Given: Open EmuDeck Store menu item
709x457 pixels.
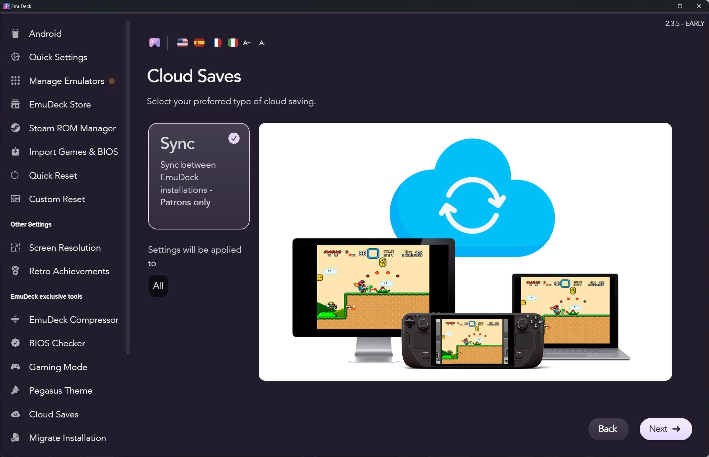Looking at the screenshot, I should [60, 104].
